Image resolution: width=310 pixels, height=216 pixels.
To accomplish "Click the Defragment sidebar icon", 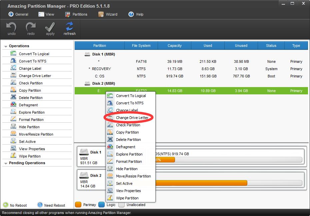I will [13, 104].
